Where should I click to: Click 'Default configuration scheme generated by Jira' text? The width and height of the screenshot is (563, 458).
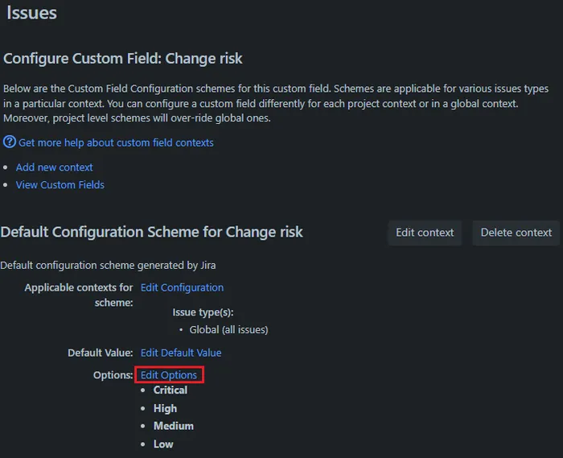108,265
